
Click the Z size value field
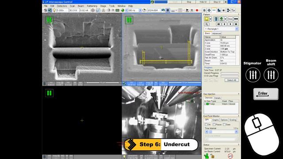tap(228, 49)
